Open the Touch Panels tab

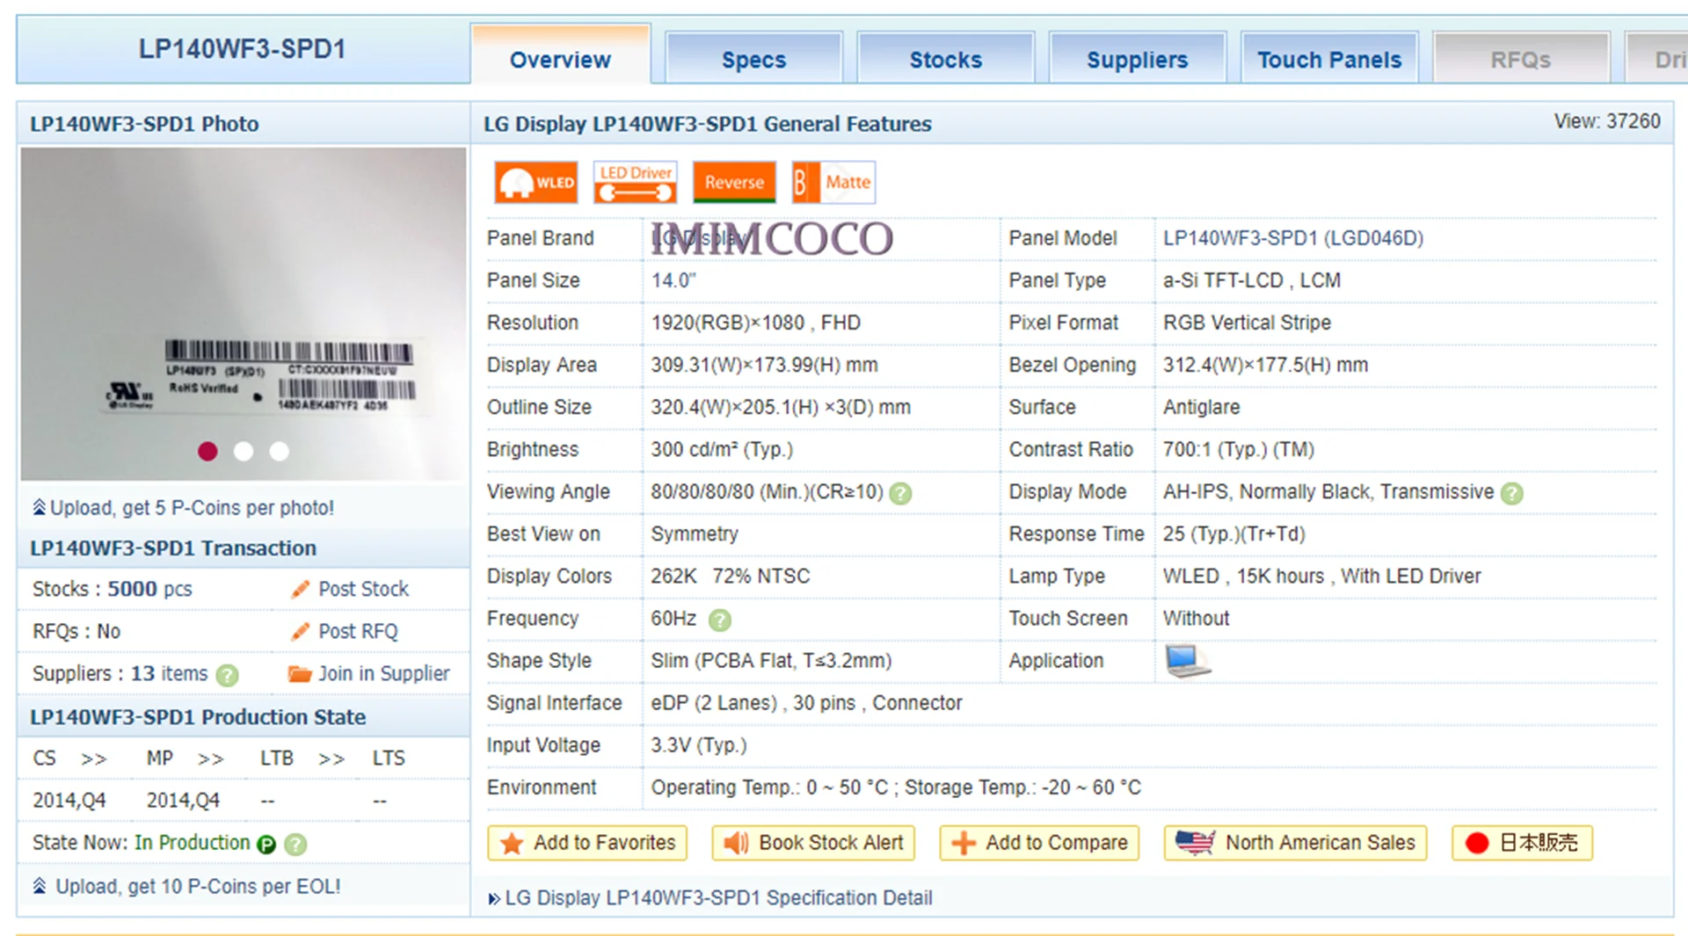[1329, 59]
